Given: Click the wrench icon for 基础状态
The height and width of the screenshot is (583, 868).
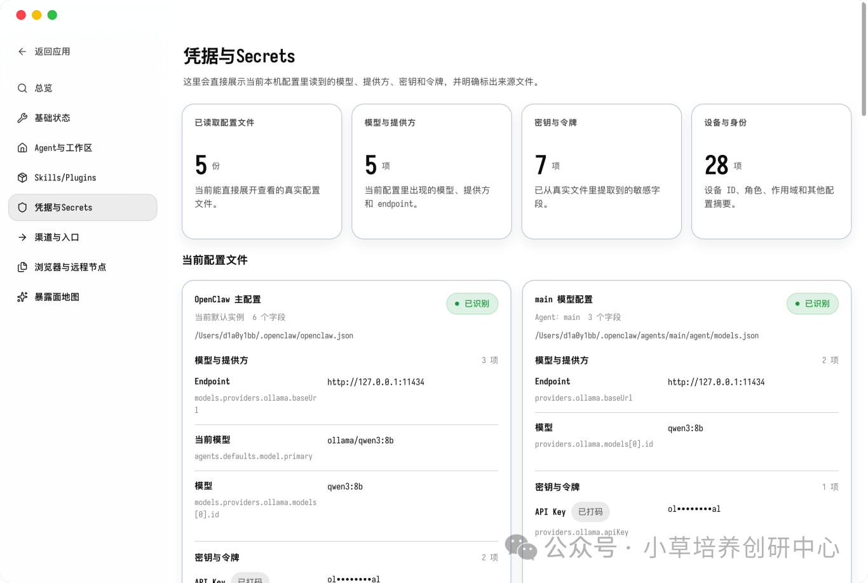Looking at the screenshot, I should (22, 118).
